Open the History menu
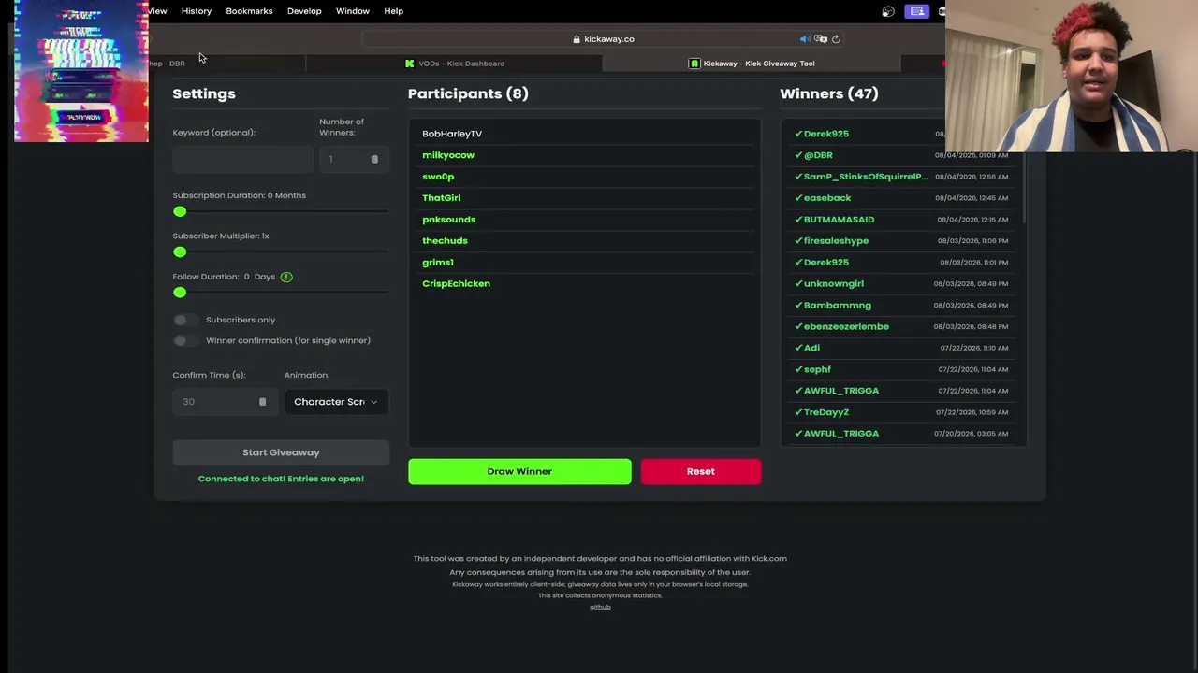 tap(197, 11)
